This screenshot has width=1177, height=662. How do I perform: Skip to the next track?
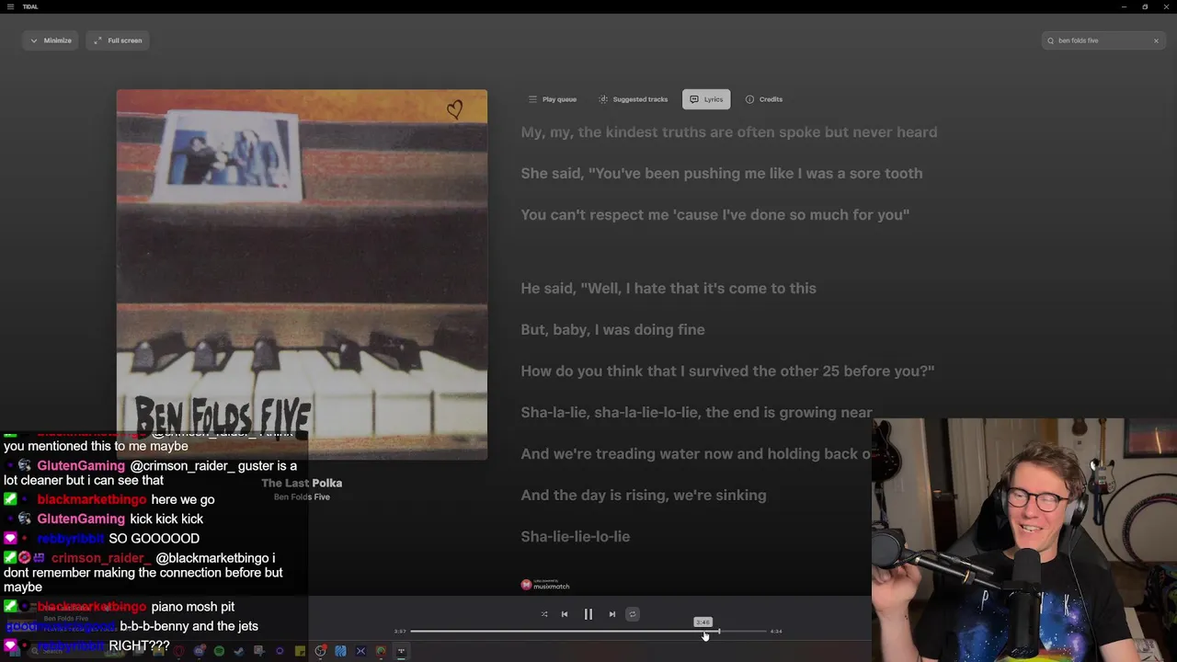(612, 614)
